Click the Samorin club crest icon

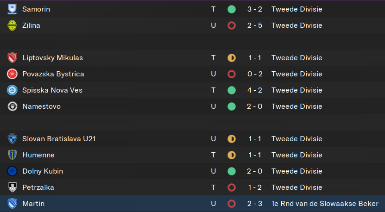[x=12, y=9]
